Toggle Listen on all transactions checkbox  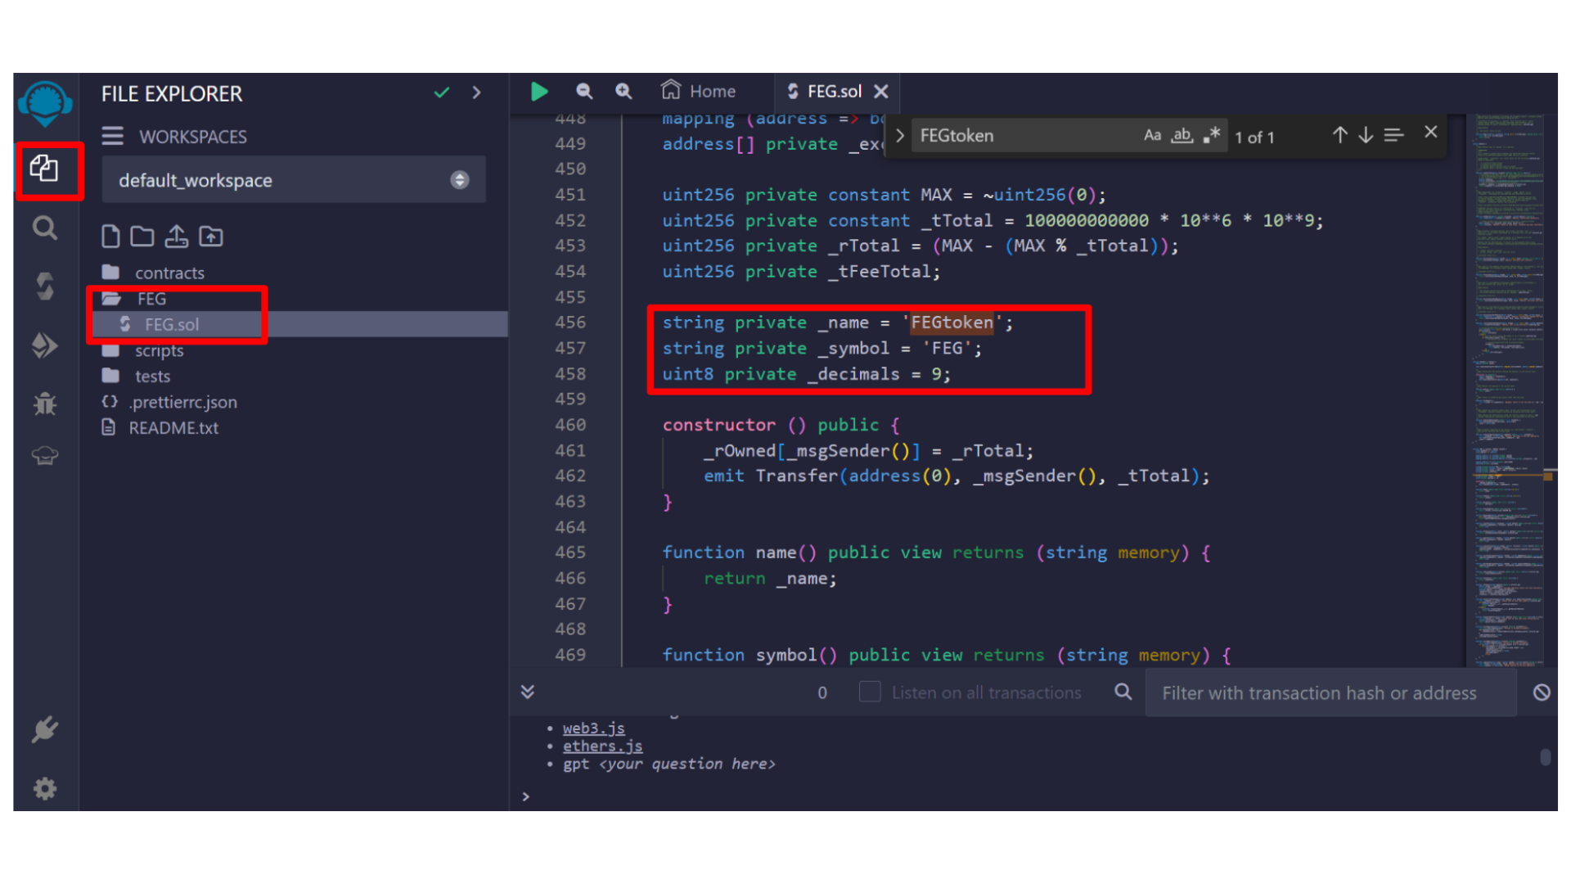point(870,692)
